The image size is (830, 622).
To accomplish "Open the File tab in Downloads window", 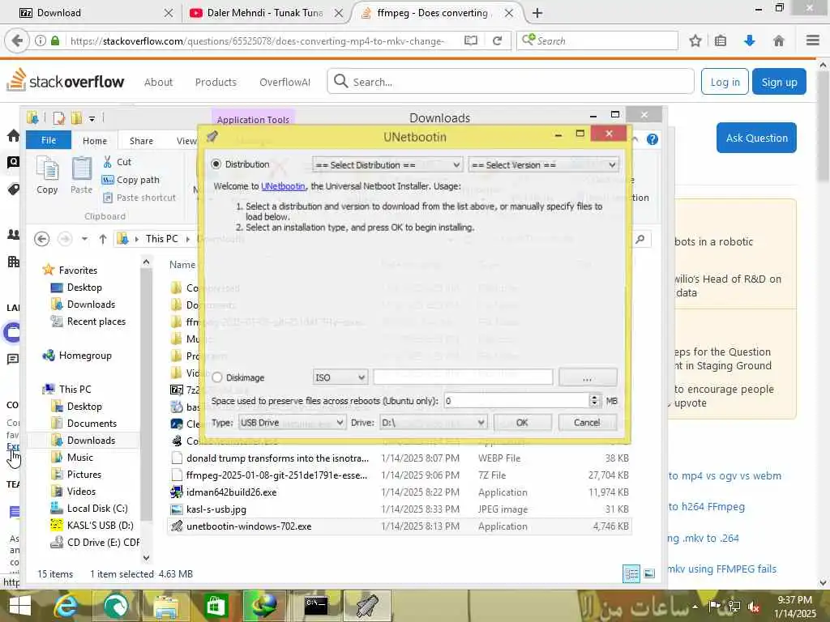I will pos(49,140).
